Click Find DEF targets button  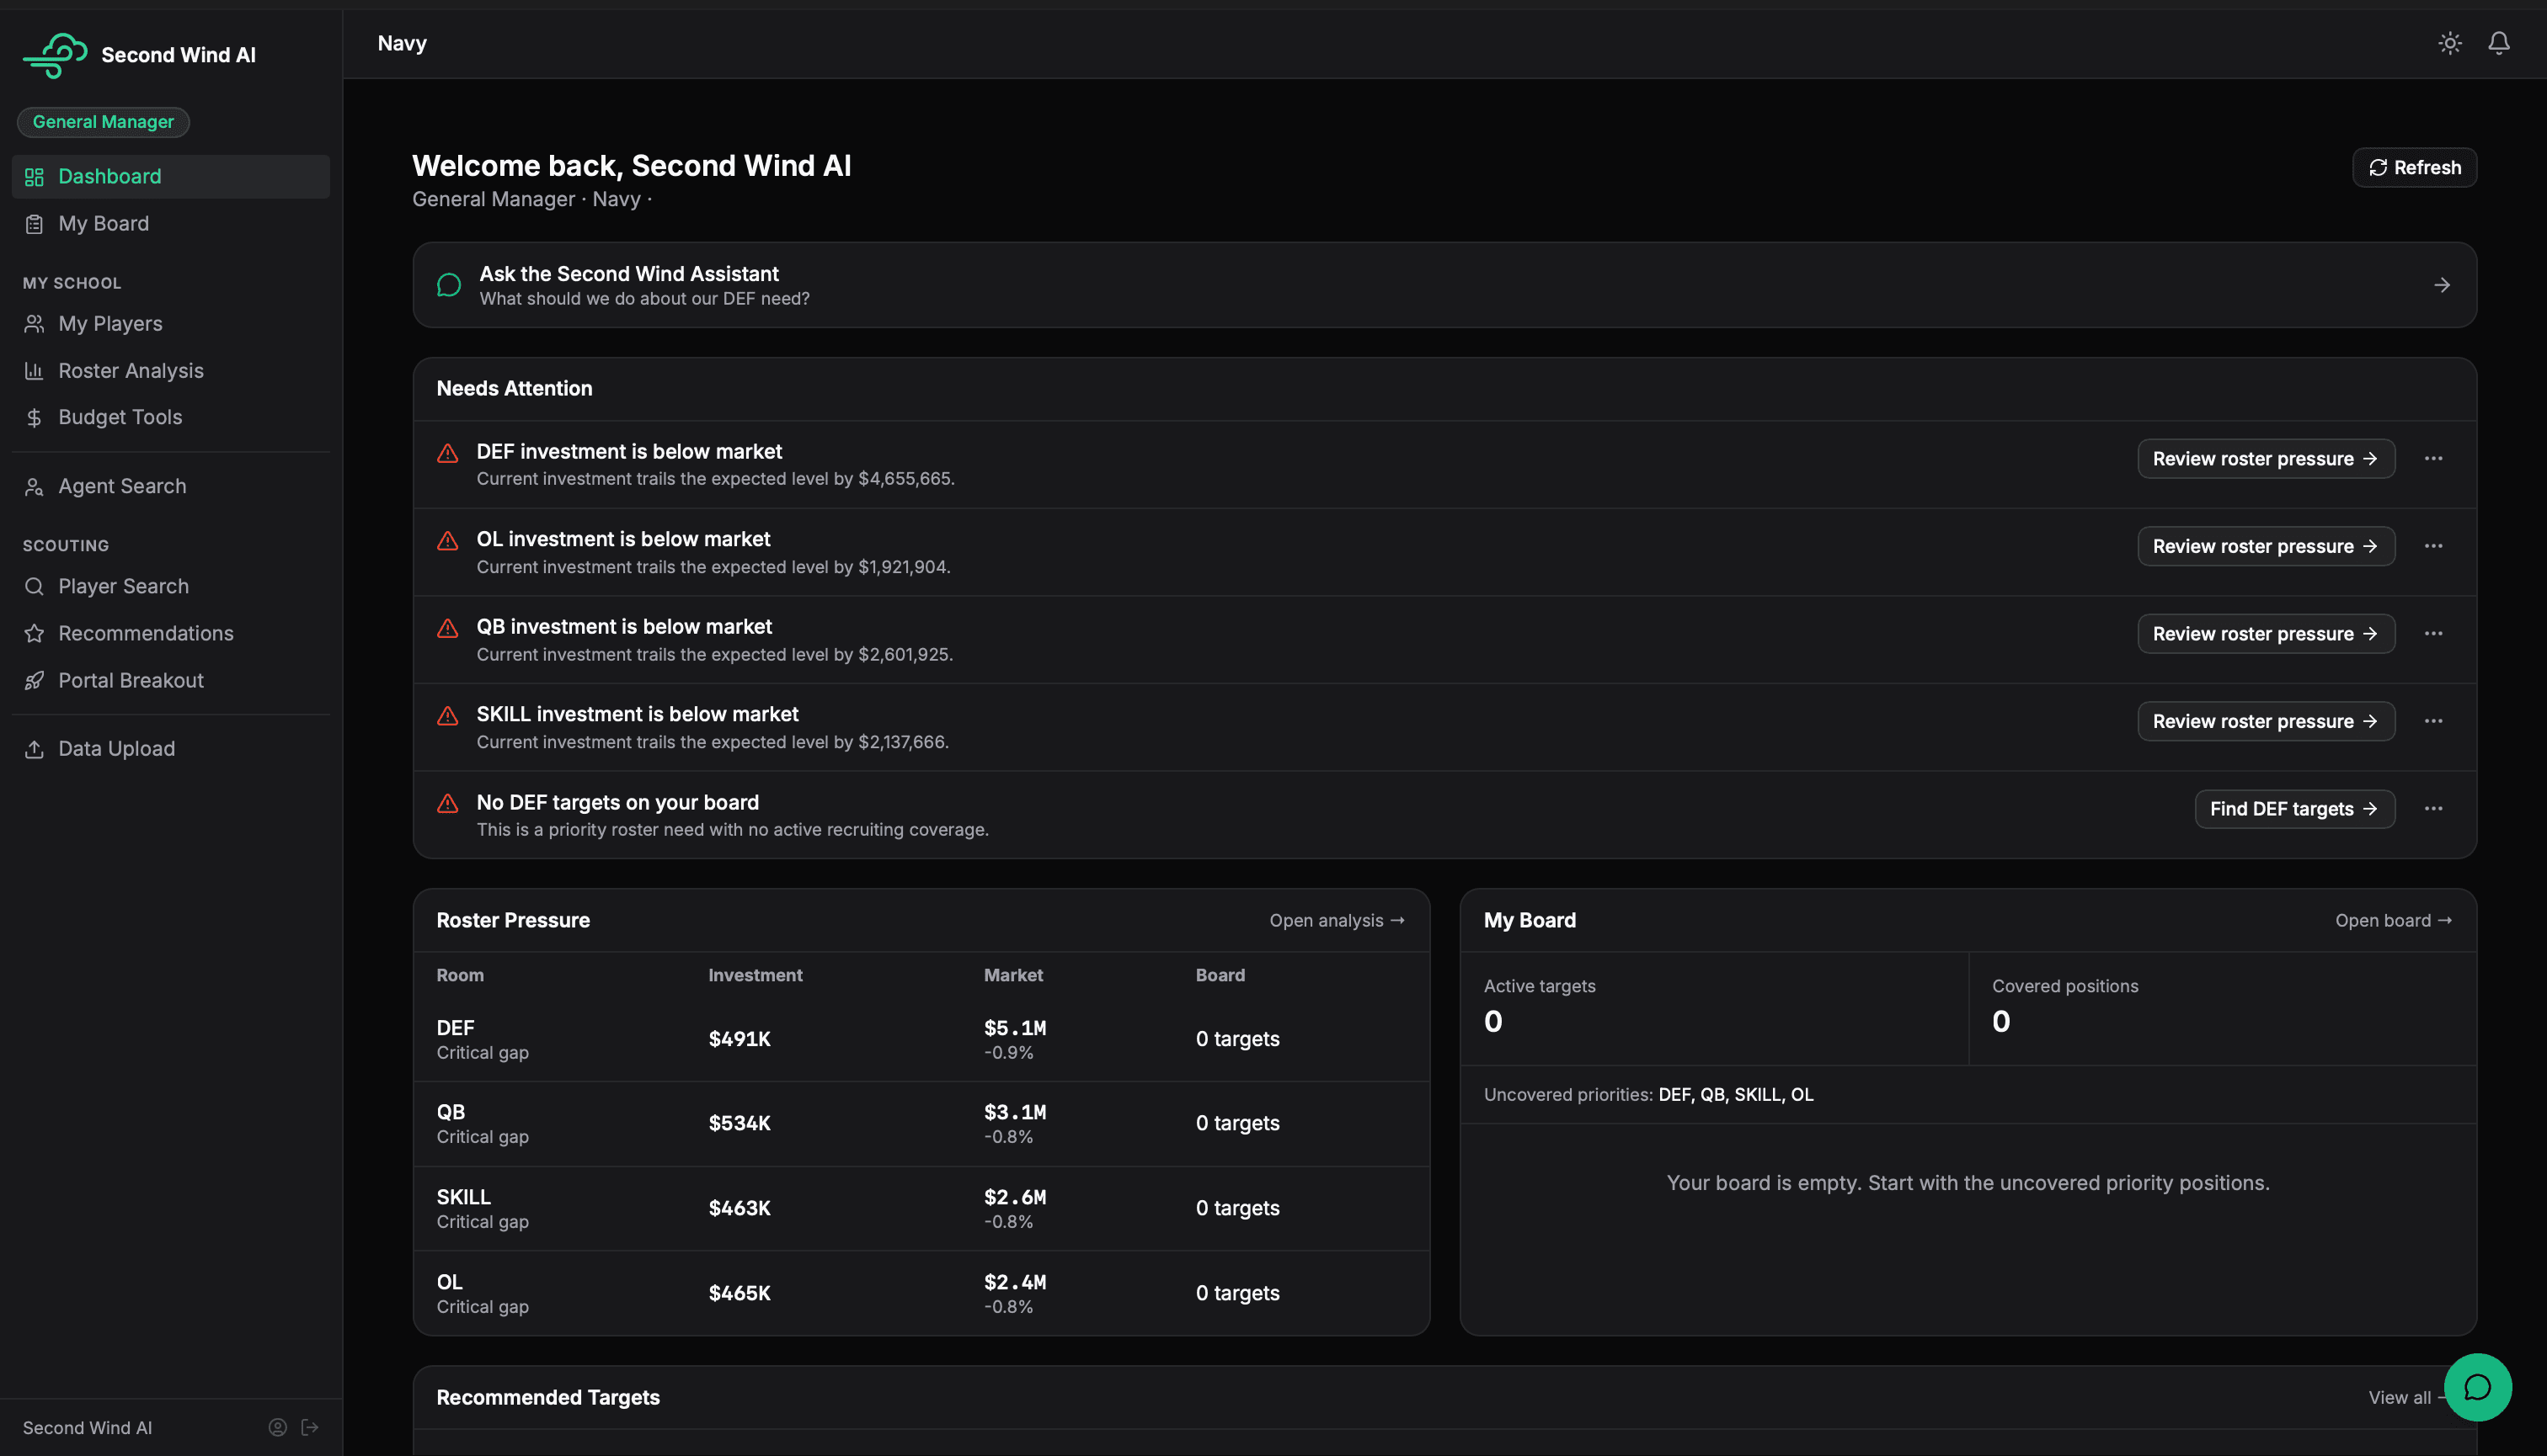pos(2293,809)
